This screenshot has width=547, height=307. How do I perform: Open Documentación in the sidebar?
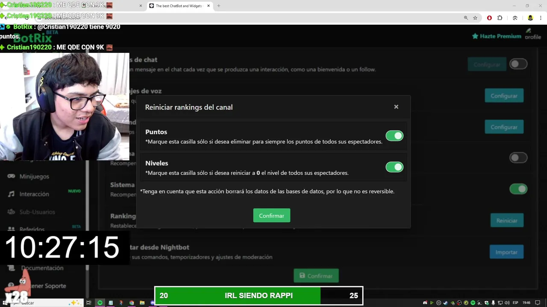(42, 268)
